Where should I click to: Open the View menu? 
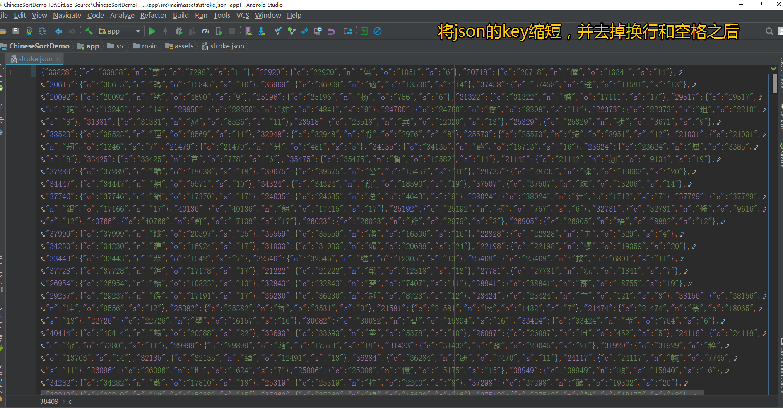coord(39,15)
